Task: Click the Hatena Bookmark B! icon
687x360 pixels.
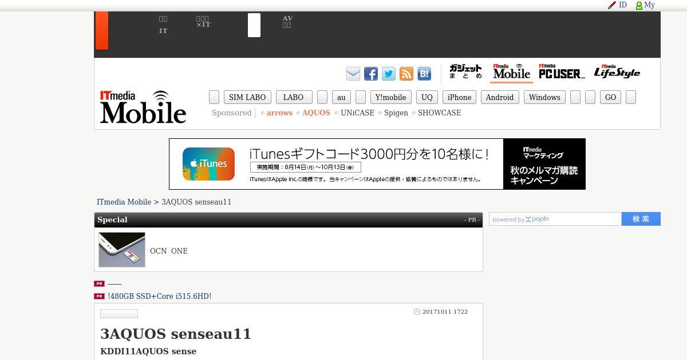Action: [x=424, y=74]
